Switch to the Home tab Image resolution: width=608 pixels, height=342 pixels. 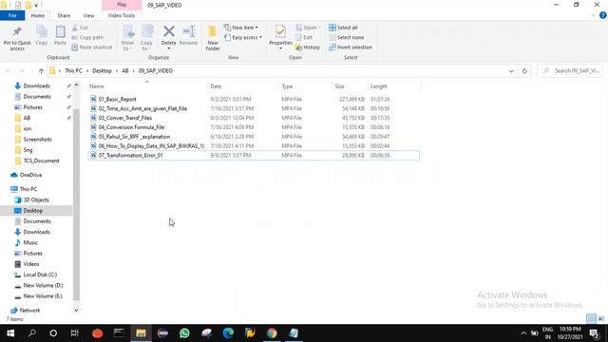[x=38, y=15]
